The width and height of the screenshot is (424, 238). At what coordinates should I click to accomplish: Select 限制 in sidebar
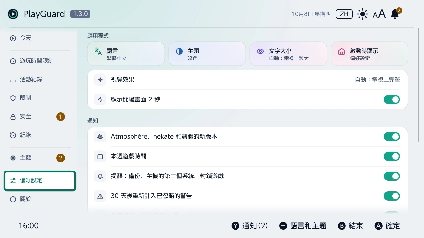coord(40,98)
